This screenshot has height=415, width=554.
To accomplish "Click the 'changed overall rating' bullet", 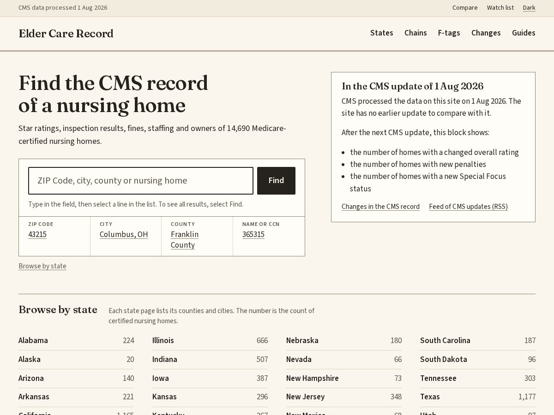I will [x=434, y=152].
